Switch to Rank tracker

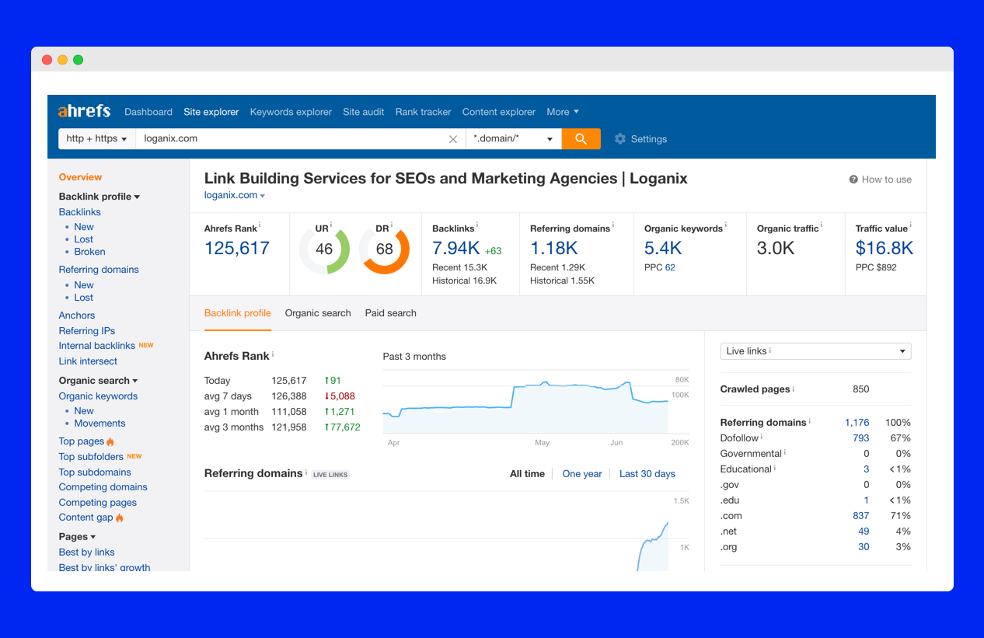click(x=423, y=112)
